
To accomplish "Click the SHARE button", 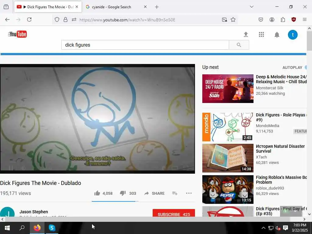I will click(154, 193).
